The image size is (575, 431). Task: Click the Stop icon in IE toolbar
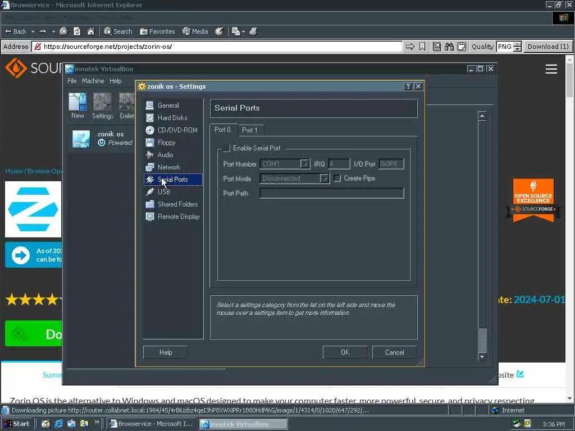64,31
